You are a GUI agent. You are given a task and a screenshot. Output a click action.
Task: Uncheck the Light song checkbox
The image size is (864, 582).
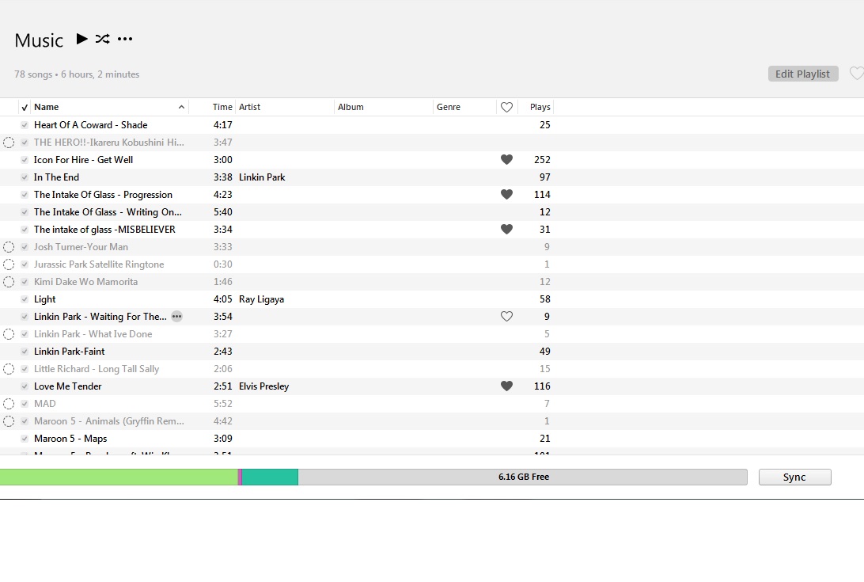(25, 299)
